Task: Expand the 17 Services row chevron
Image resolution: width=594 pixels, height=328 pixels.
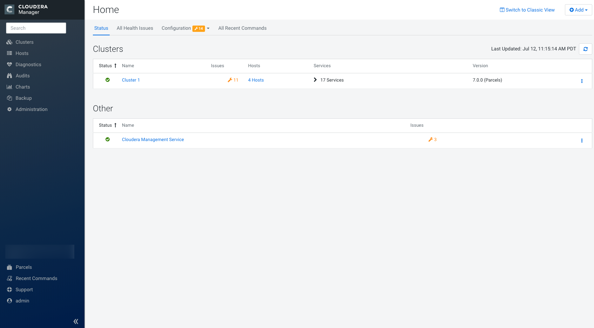Action: 315,80
